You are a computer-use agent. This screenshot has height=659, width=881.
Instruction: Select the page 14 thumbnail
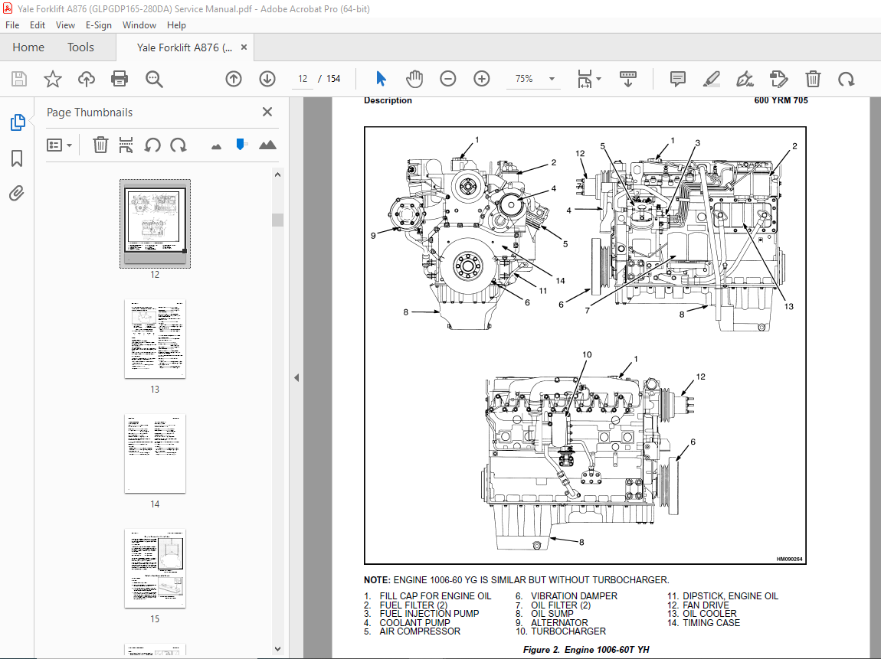pyautogui.click(x=155, y=454)
